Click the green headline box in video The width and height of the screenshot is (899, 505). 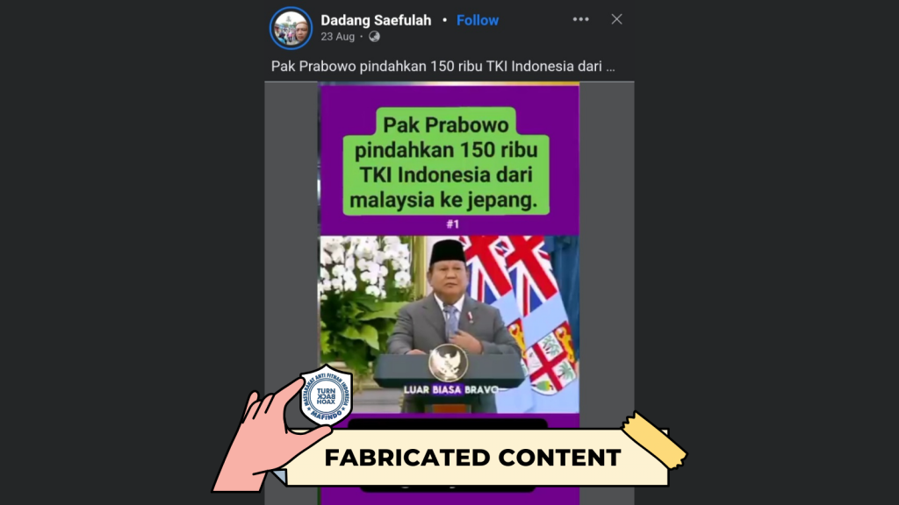pyautogui.click(x=446, y=161)
